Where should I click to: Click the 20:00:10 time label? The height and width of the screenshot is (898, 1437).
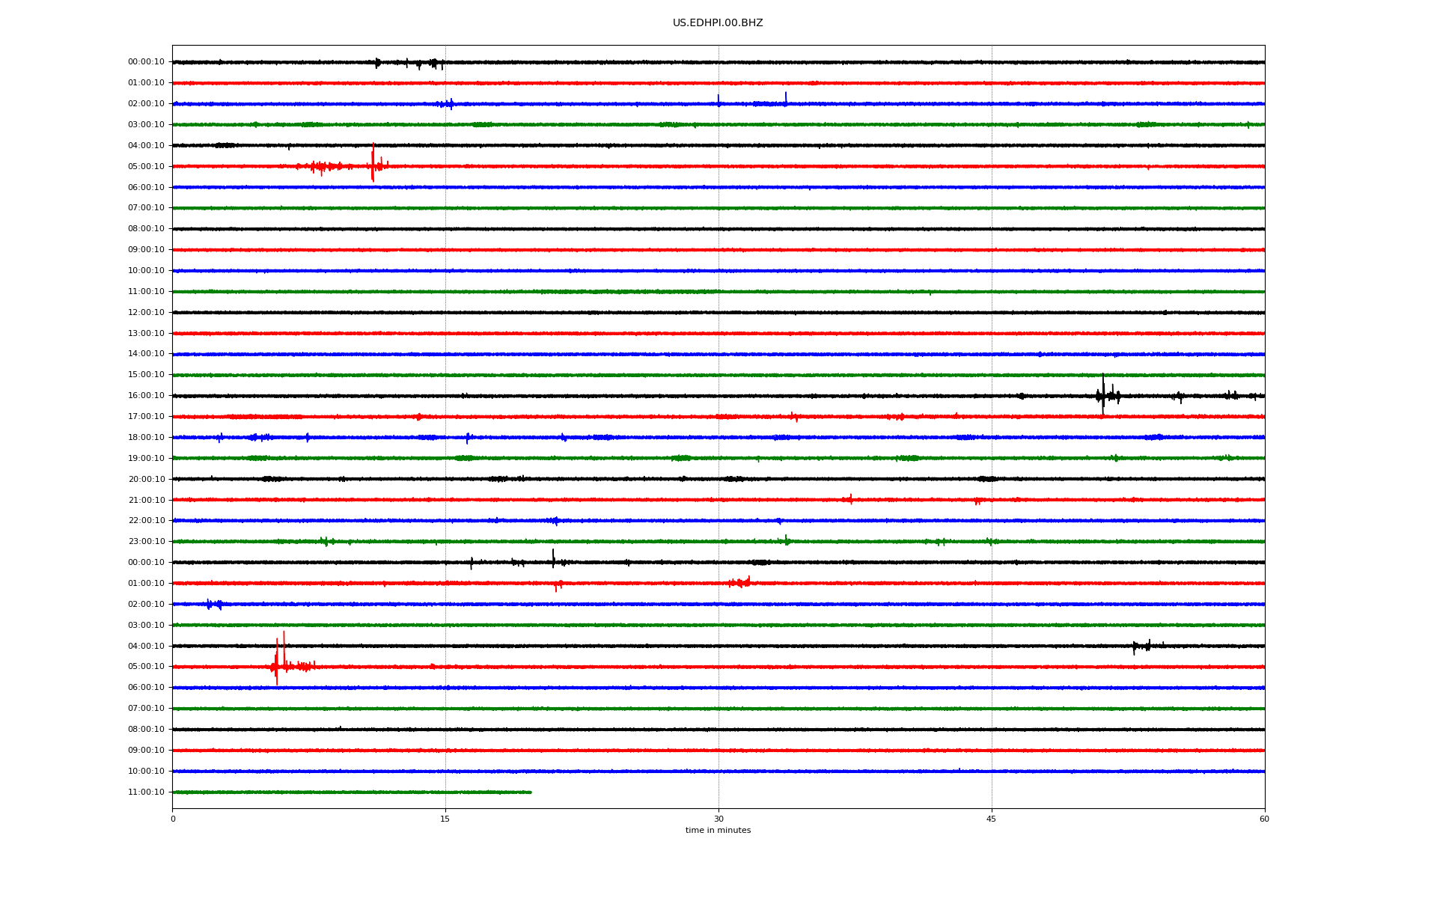pyautogui.click(x=146, y=480)
